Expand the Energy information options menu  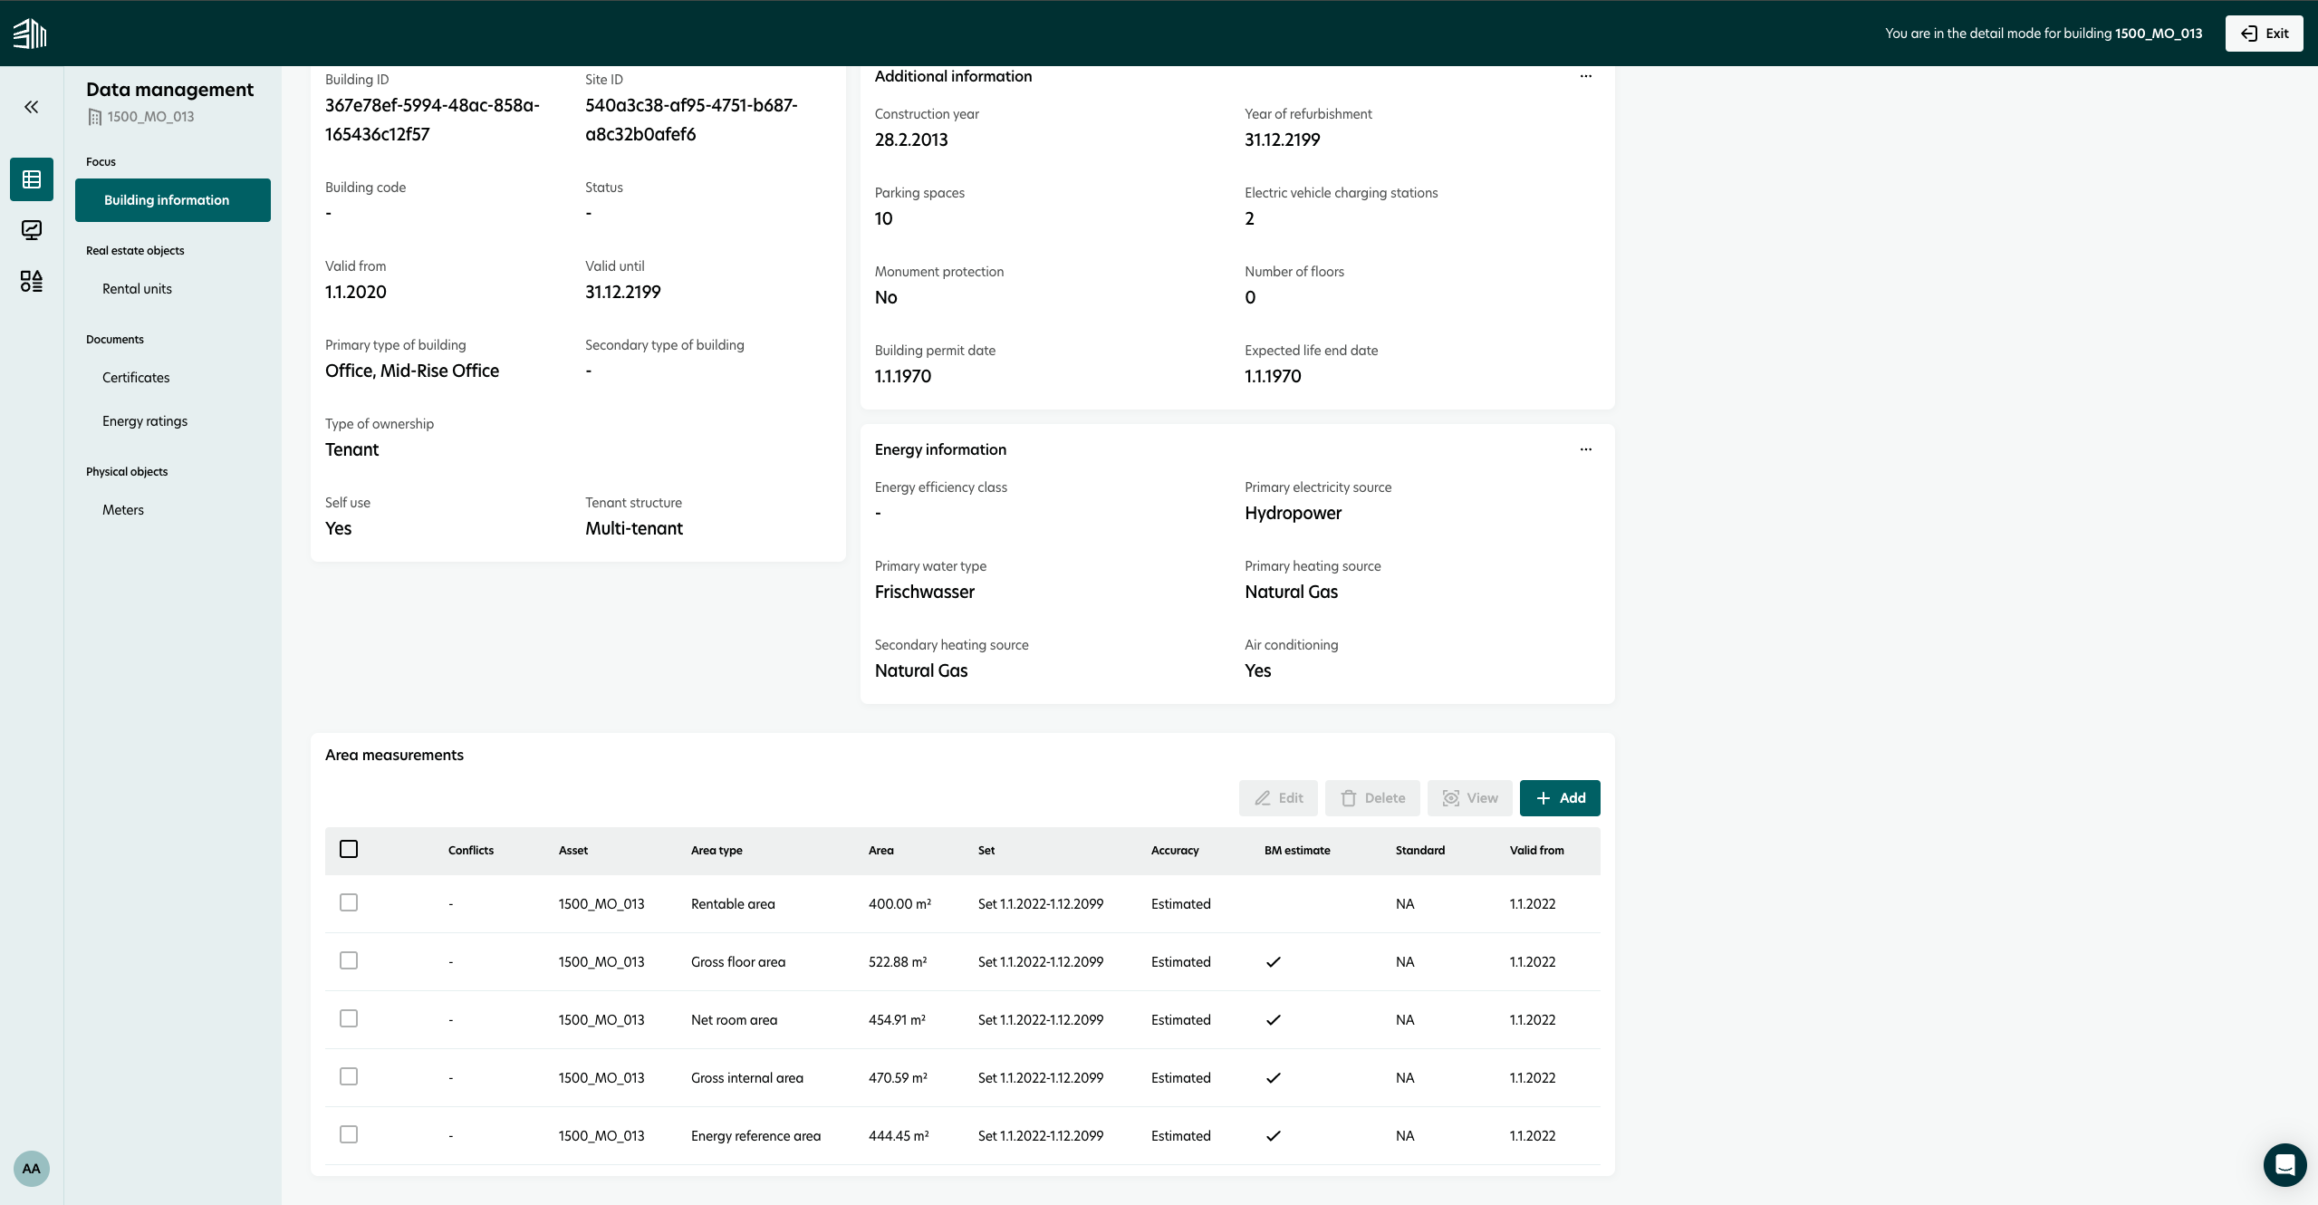[x=1587, y=449]
